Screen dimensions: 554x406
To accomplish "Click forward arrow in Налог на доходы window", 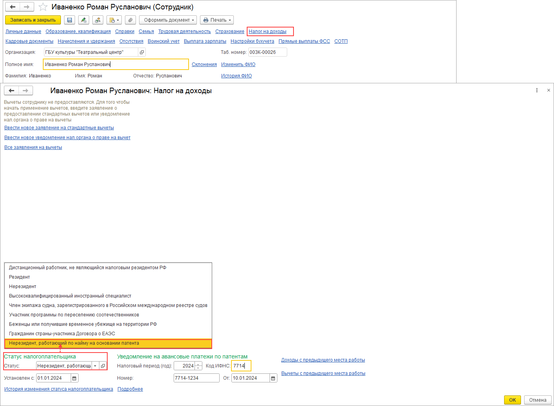I will pyautogui.click(x=26, y=91).
